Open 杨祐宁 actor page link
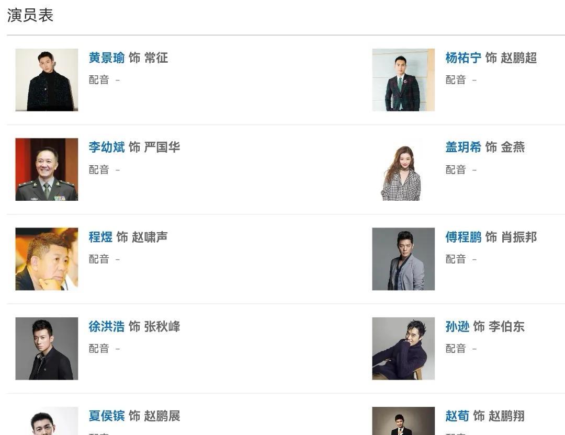This screenshot has width=565, height=435. [463, 58]
